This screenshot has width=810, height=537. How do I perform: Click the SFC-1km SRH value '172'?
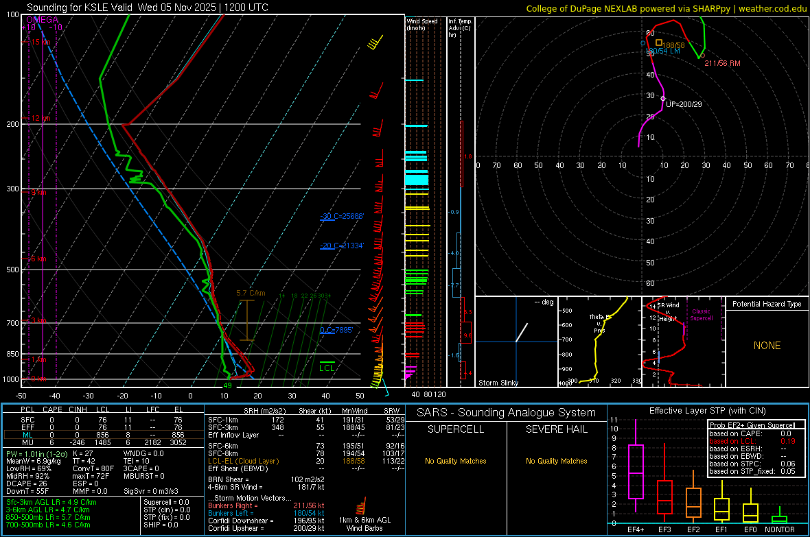278,420
